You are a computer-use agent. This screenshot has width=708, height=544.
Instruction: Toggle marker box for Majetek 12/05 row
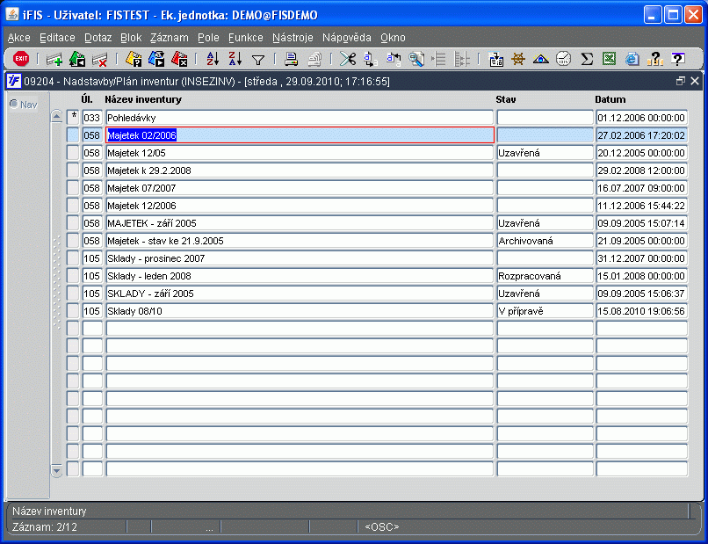(x=73, y=153)
